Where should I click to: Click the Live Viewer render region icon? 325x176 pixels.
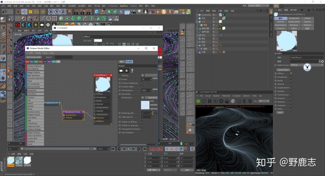pos(239,101)
